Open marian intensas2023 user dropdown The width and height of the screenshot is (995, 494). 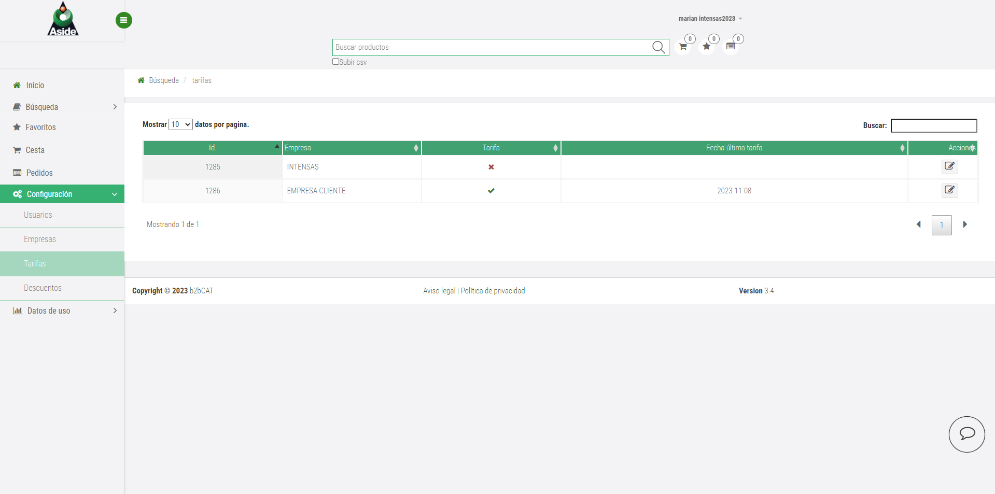[x=710, y=19]
